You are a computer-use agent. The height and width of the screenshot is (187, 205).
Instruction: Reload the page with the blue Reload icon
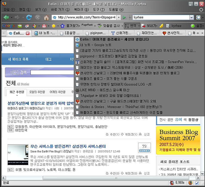pyautogui.click(x=29, y=17)
